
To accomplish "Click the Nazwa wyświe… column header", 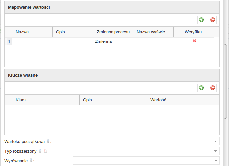I will coord(153,32).
